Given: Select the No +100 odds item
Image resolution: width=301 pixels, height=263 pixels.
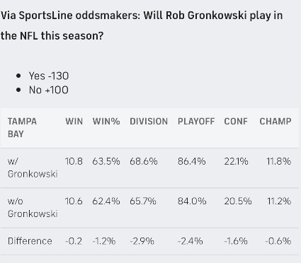Looking at the screenshot, I should [x=49, y=90].
